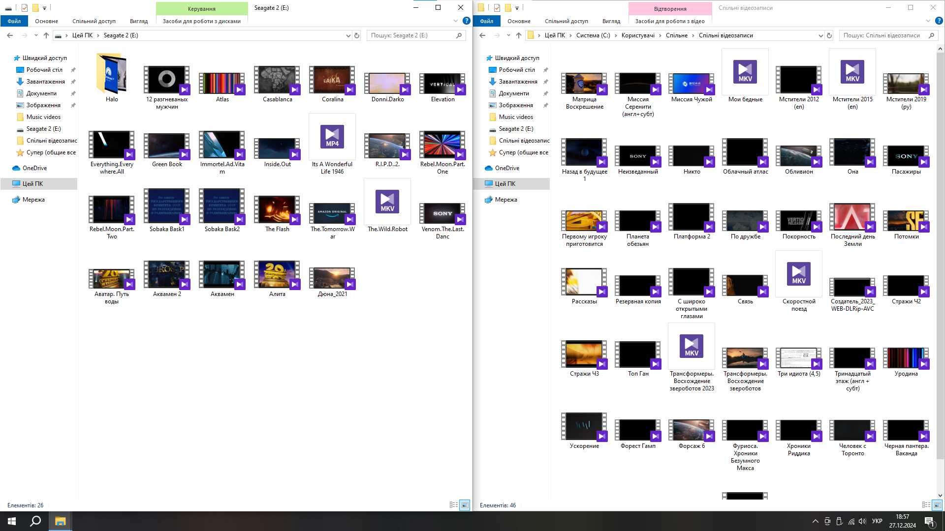Click Спільне in right address bar
The image size is (945, 531).
[x=677, y=35]
